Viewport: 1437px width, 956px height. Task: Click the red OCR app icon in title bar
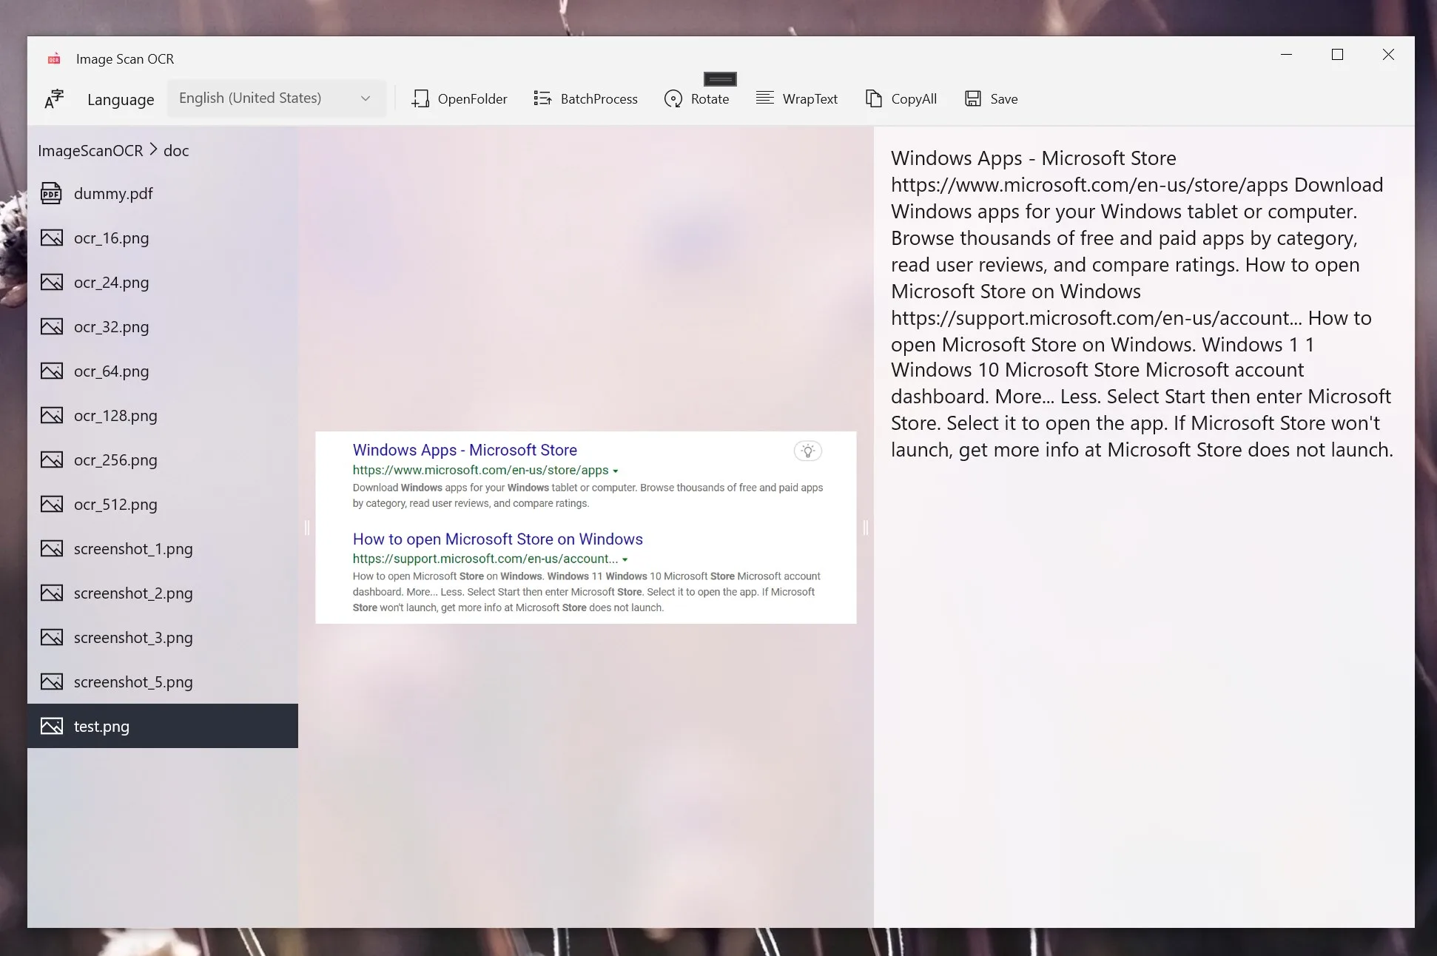coord(54,59)
